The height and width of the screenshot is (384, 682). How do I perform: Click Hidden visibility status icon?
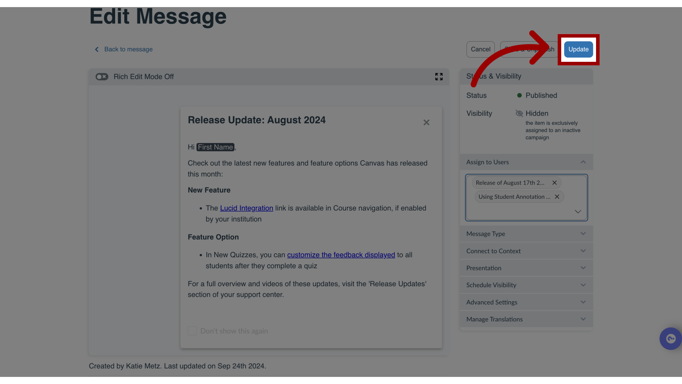(519, 113)
